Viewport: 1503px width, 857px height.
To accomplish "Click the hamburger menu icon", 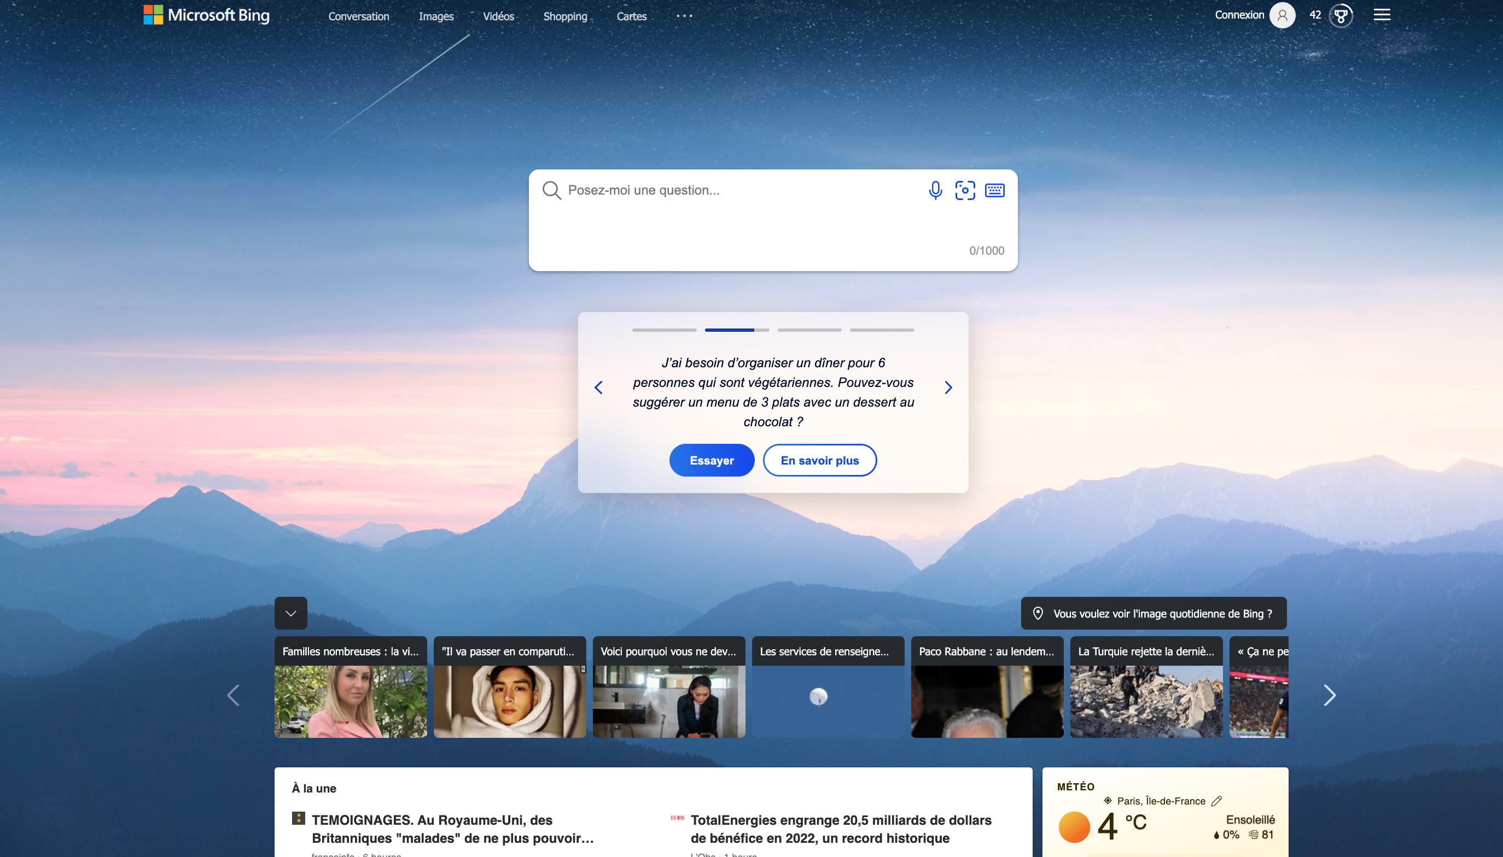I will coord(1381,14).
